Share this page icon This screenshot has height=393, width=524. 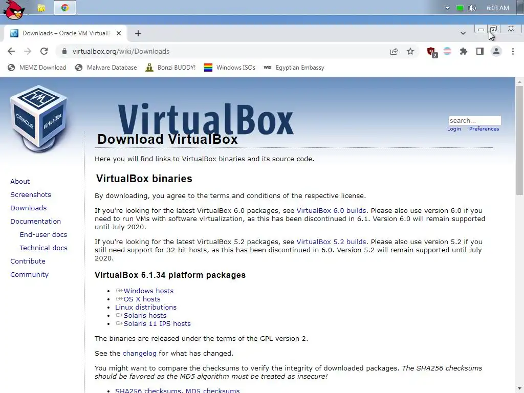click(394, 51)
